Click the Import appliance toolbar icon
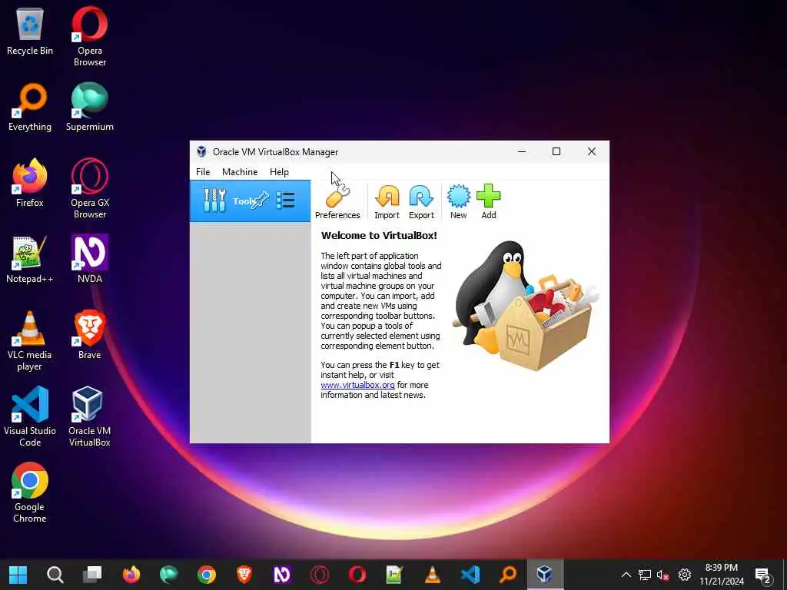Screen dimensions: 787x590 (387, 201)
